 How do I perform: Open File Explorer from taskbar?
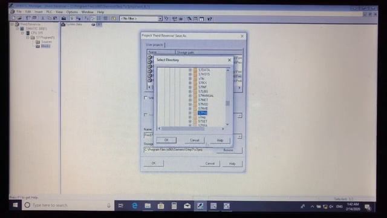tap(148, 206)
